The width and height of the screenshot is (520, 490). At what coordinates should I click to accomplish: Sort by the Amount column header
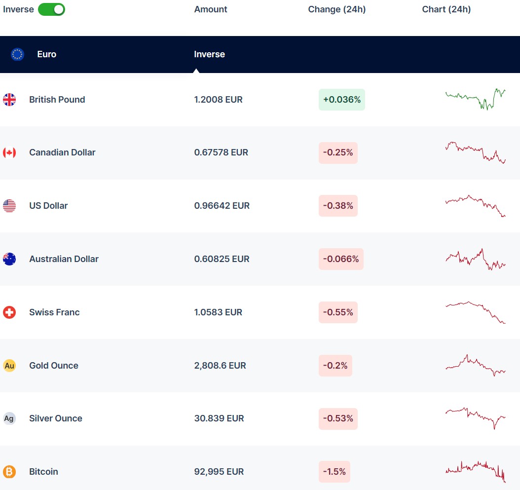click(211, 9)
